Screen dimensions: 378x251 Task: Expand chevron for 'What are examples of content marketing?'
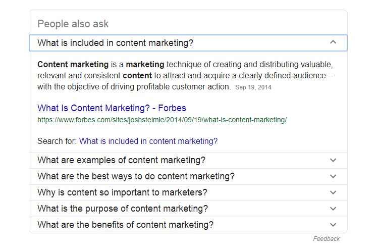(333, 160)
